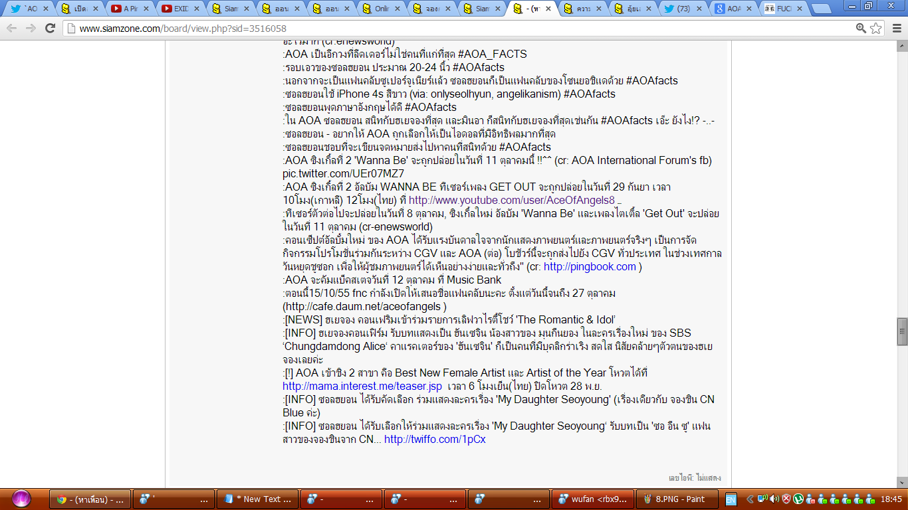Click the browser forward arrow
The height and width of the screenshot is (510, 908).
click(x=31, y=28)
